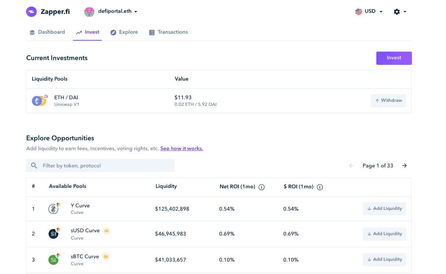Click the Y Curve pool icon
Viewport: 446px width, 274px height.
[x=54, y=208]
